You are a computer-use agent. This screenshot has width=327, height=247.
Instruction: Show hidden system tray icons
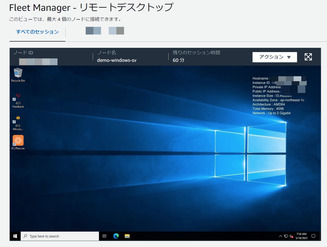pos(280,236)
